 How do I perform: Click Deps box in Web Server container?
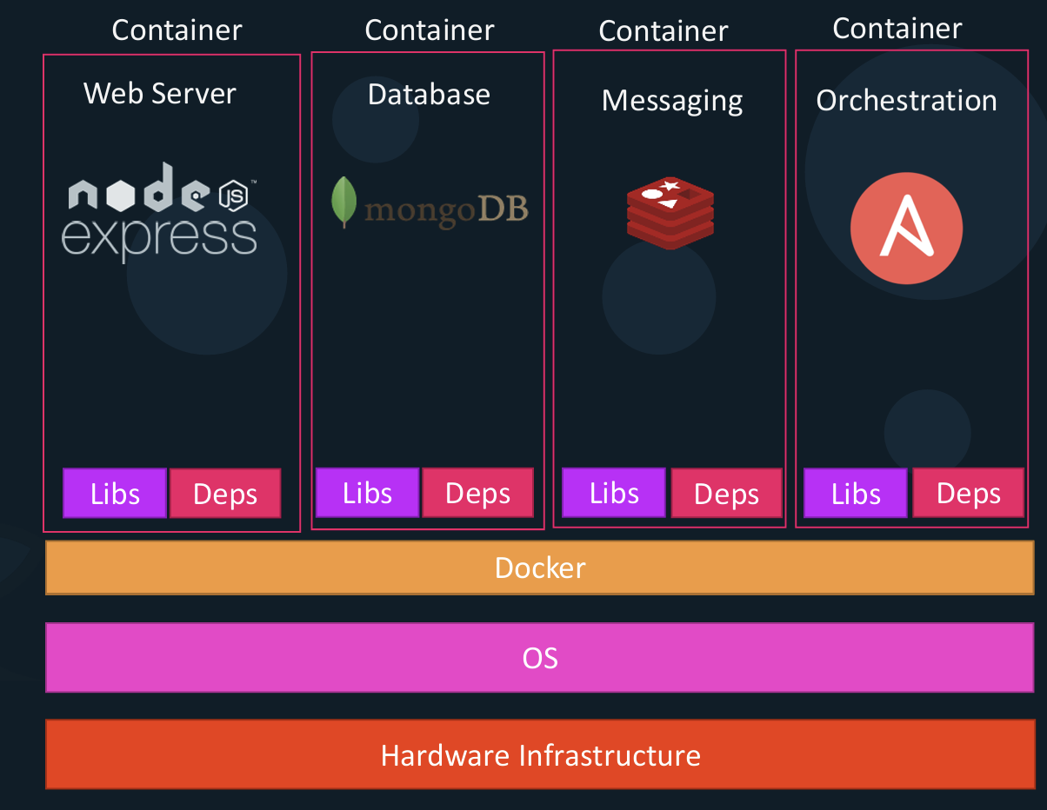click(x=225, y=494)
